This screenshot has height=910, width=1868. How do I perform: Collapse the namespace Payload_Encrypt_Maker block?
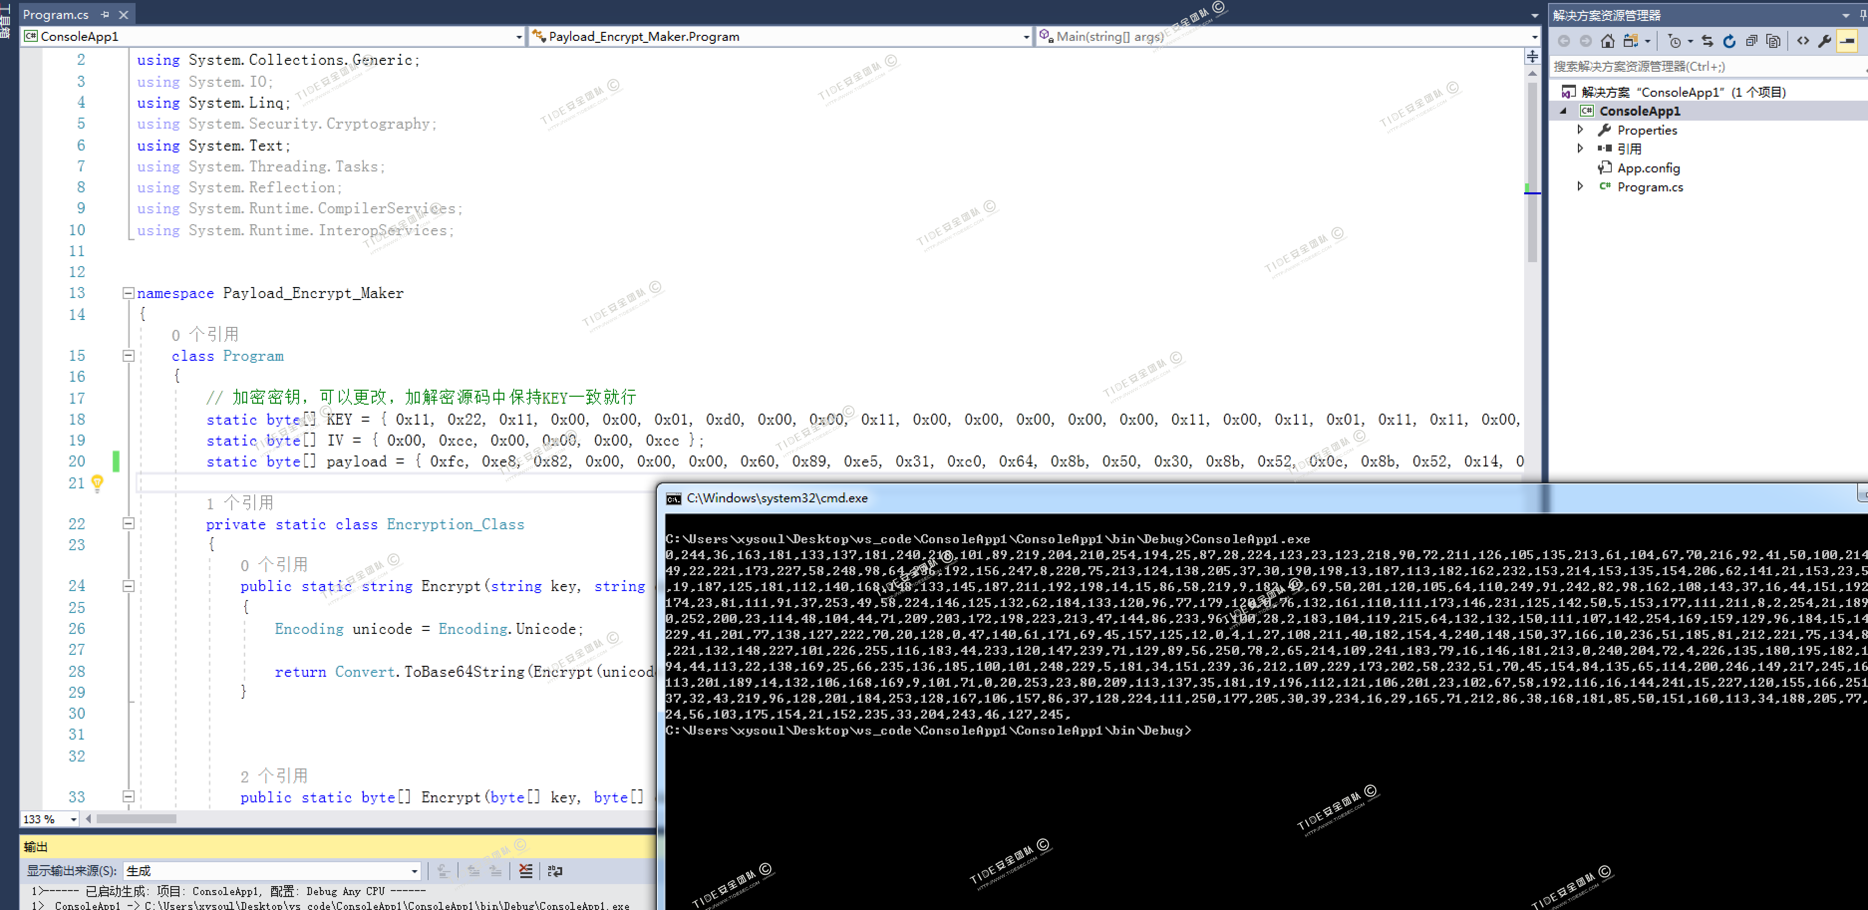click(x=129, y=293)
